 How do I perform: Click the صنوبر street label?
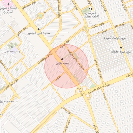pyautogui.click(x=58, y=79)
